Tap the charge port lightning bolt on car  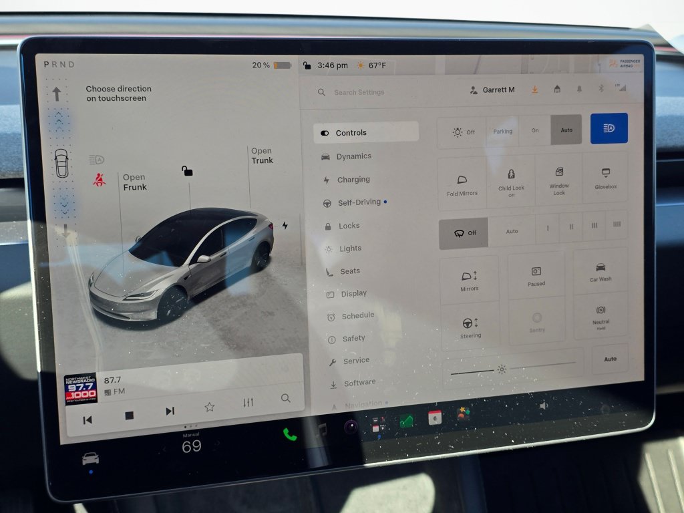point(285,225)
